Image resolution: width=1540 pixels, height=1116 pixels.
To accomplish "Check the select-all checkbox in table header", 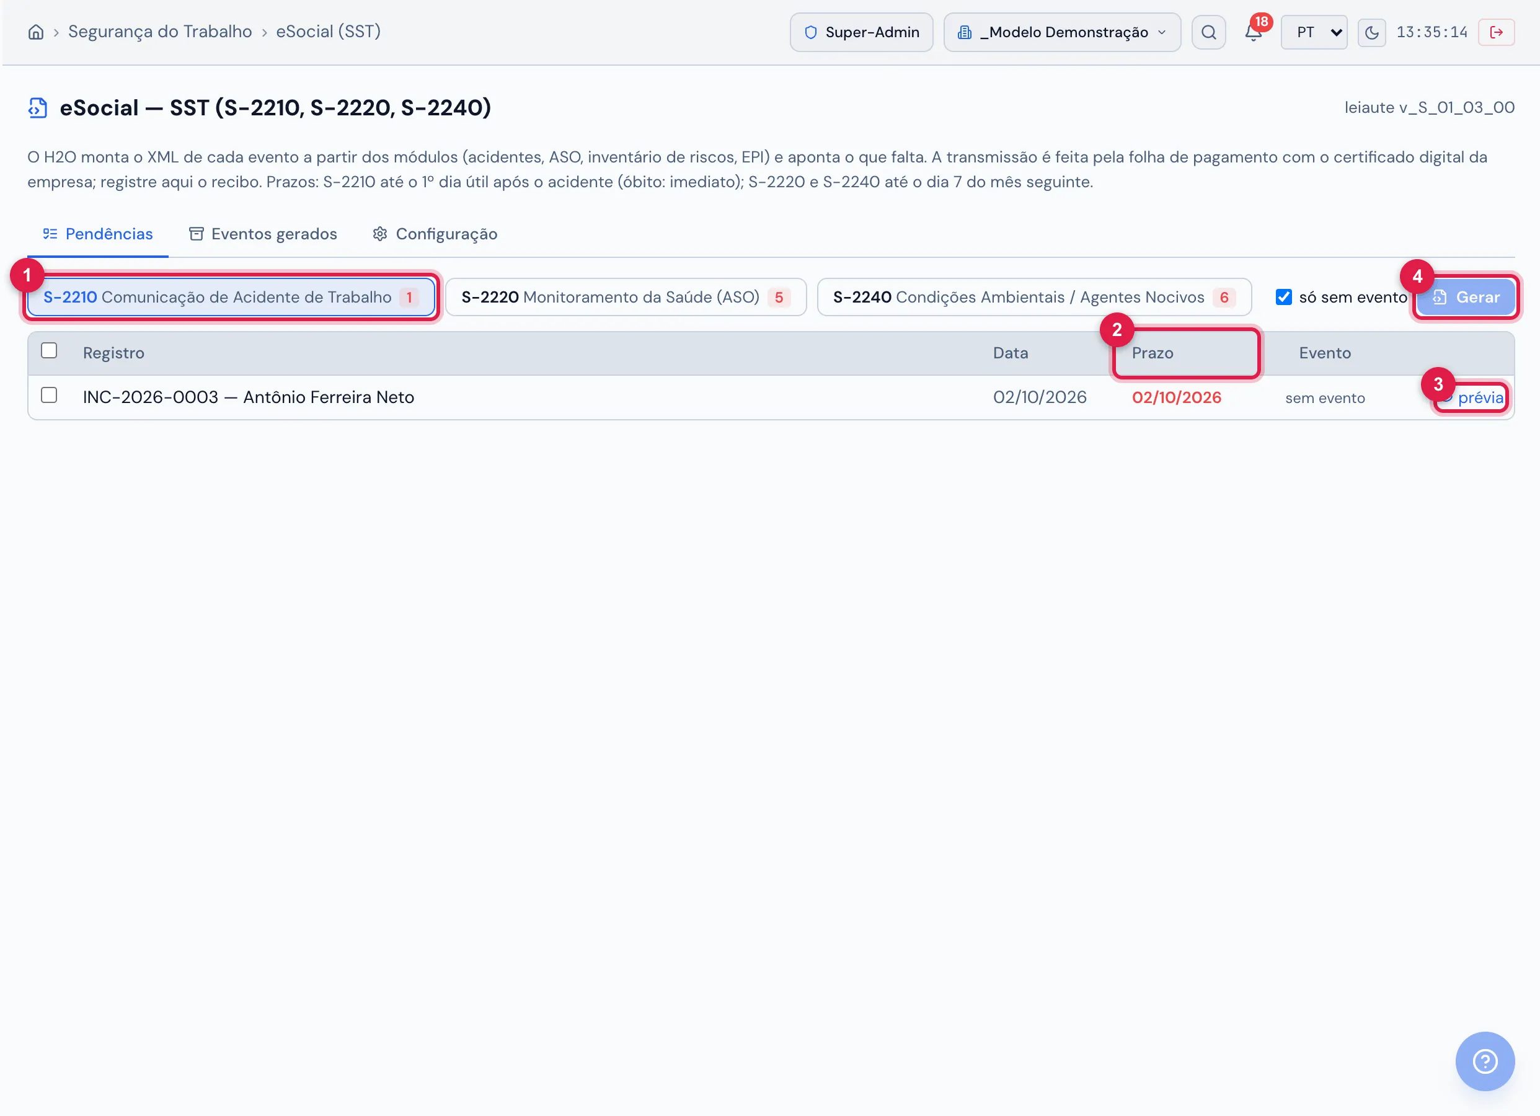I will click(x=49, y=350).
